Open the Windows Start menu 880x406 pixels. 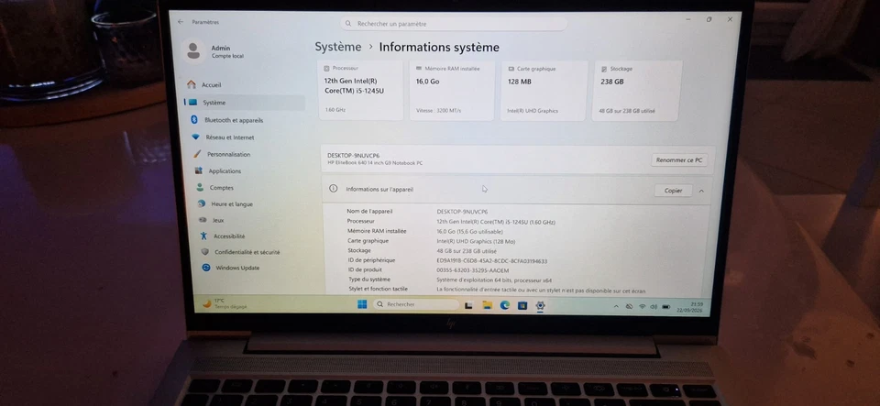coord(362,304)
